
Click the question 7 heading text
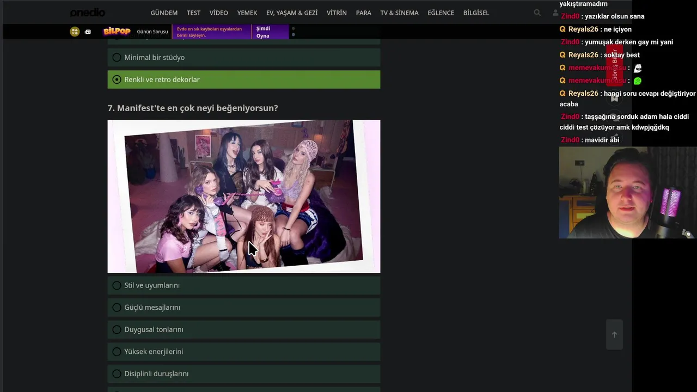[193, 108]
